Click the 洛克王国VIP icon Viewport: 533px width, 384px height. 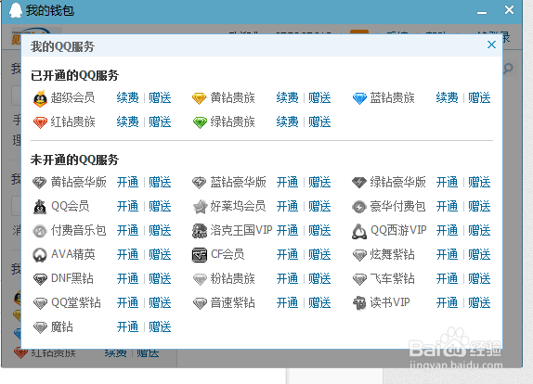pos(200,231)
